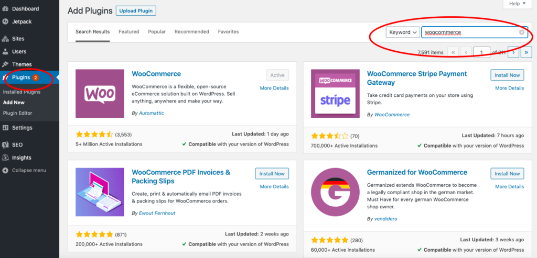
Task: Click the Users person icon
Action: [5, 52]
